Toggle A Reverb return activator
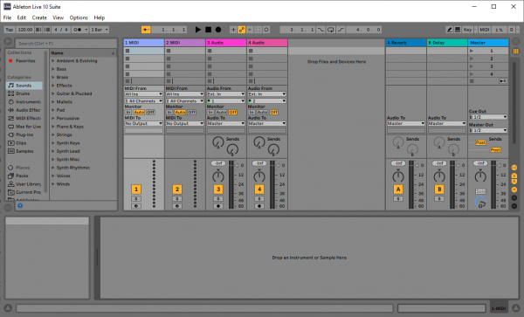The height and width of the screenshot is (317, 524). point(398,190)
